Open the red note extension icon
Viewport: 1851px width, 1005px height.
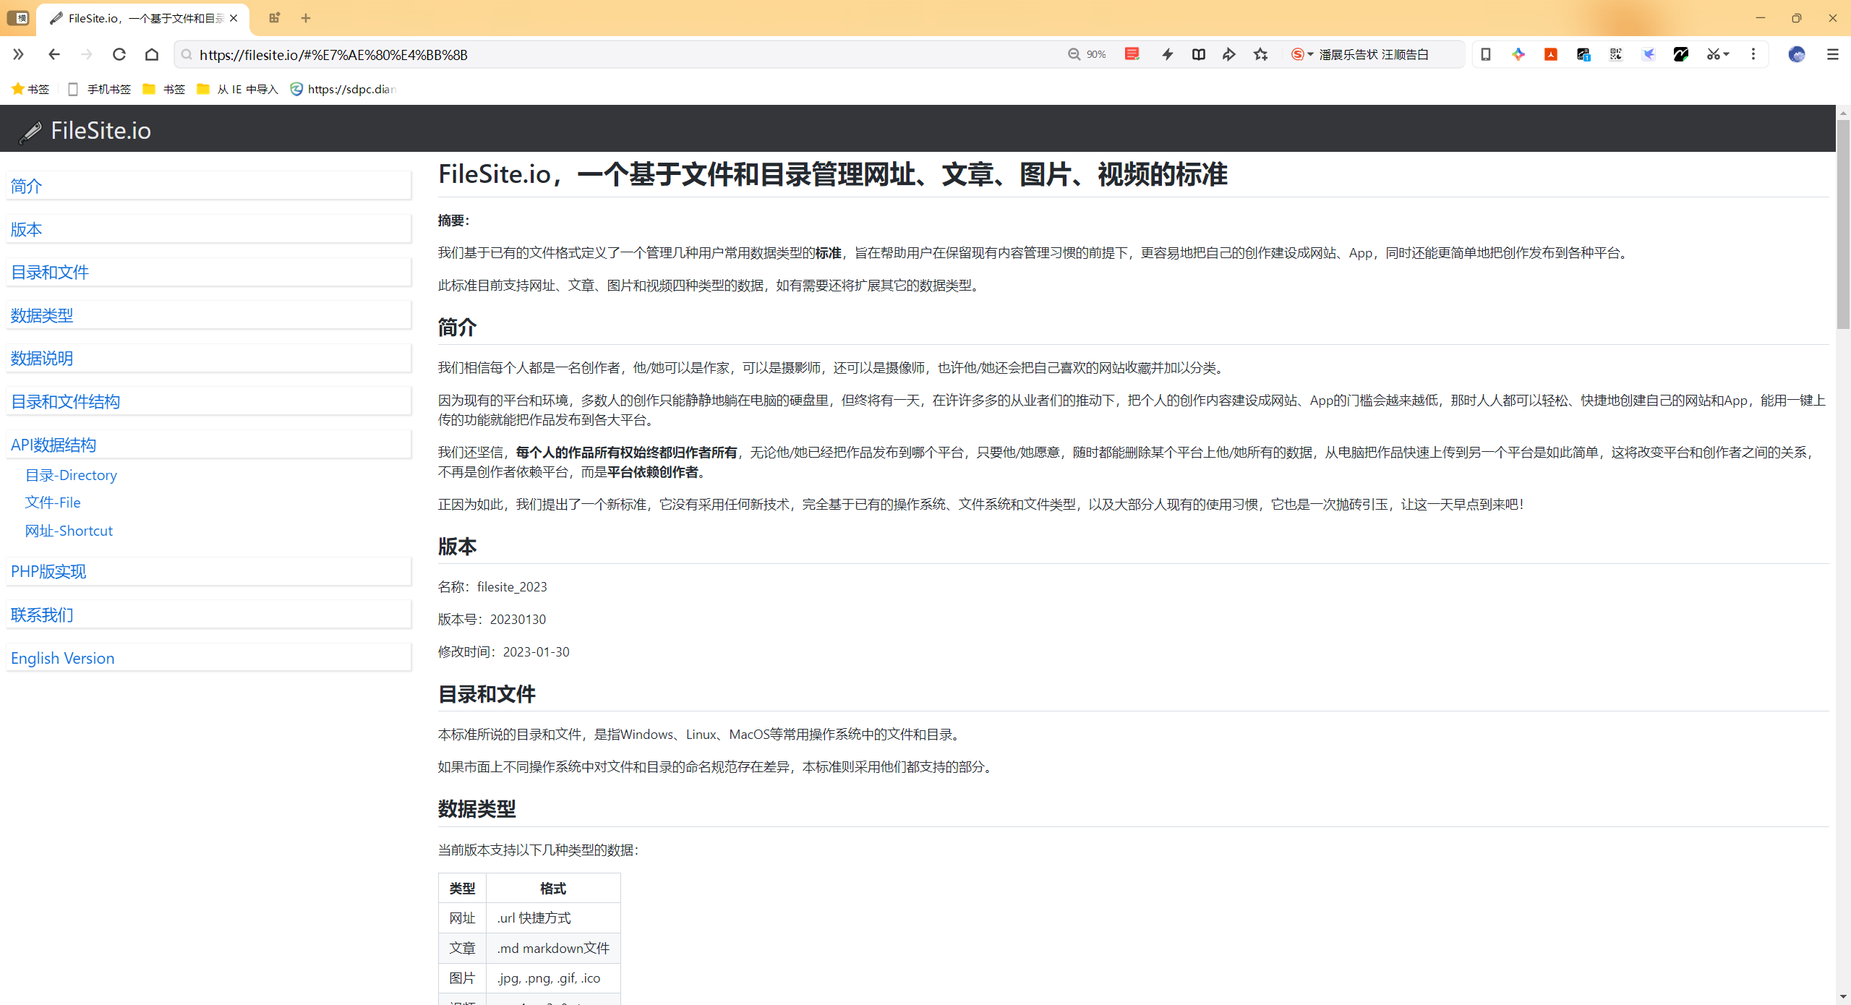pyautogui.click(x=1132, y=54)
